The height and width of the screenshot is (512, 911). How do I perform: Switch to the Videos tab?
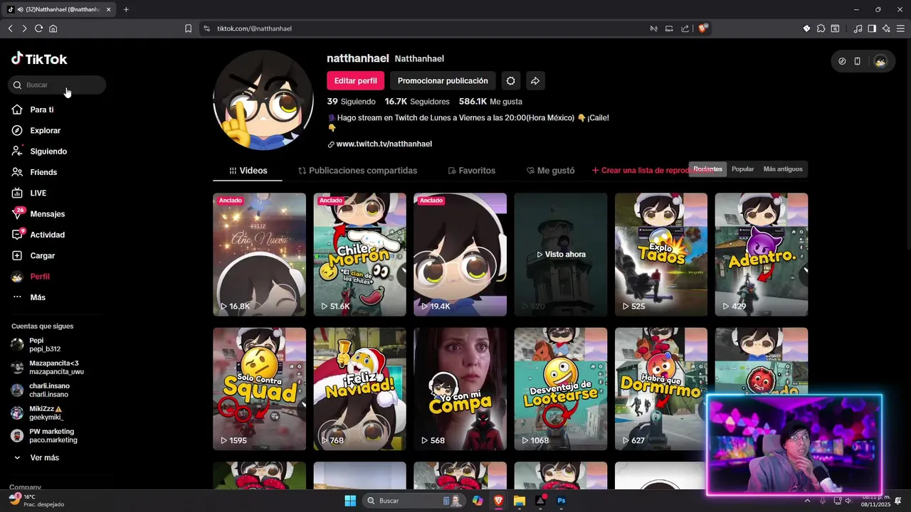[x=248, y=171]
